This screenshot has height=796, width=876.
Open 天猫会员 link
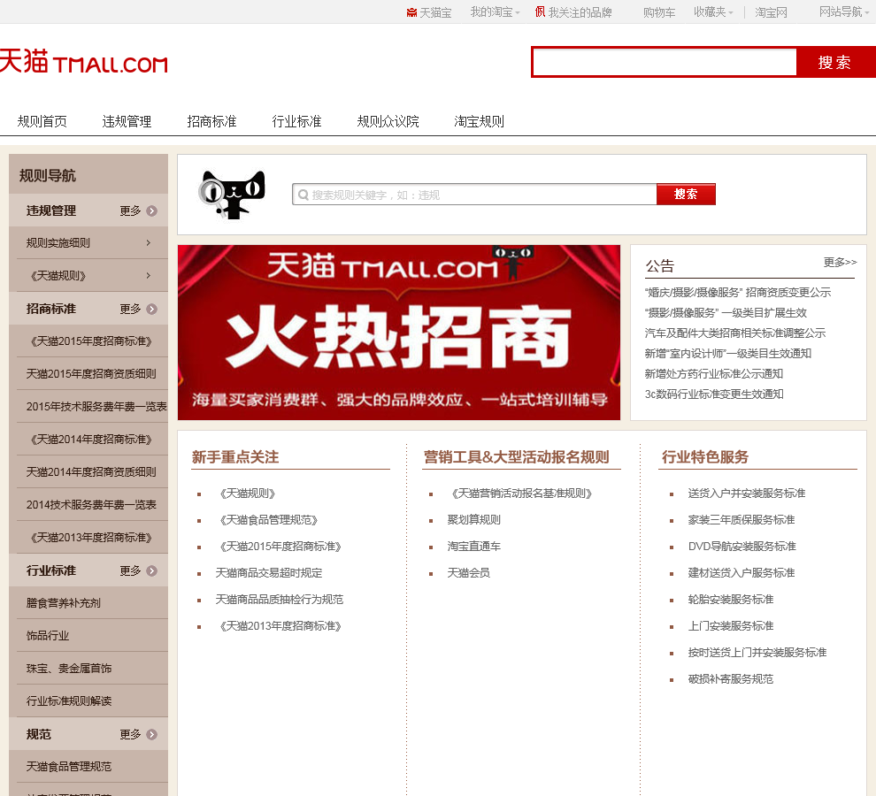(468, 573)
